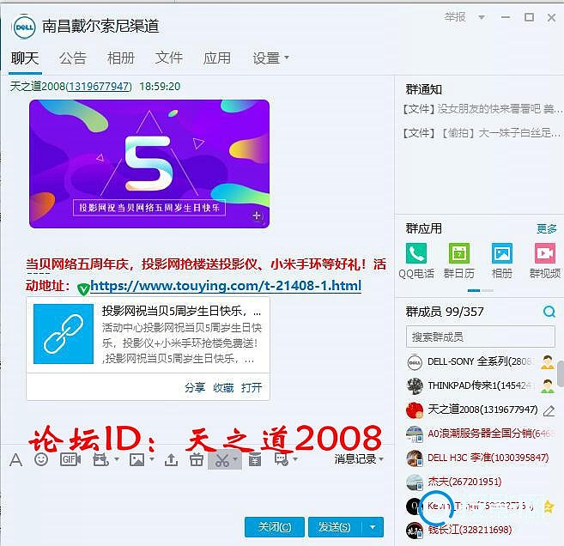Click 打开 on the link card
The image size is (564, 546).
point(252,387)
